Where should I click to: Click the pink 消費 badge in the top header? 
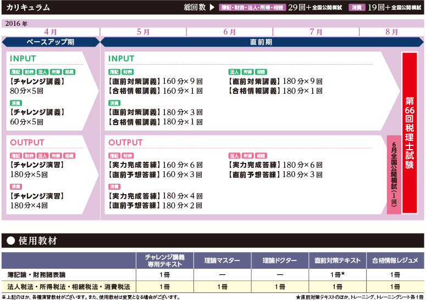(x=357, y=8)
